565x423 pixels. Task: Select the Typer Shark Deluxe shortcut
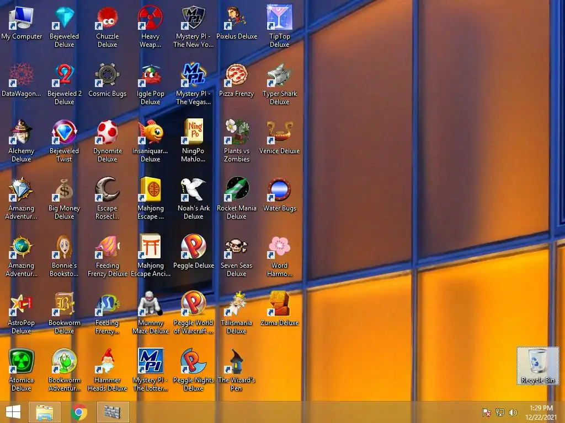pyautogui.click(x=279, y=84)
